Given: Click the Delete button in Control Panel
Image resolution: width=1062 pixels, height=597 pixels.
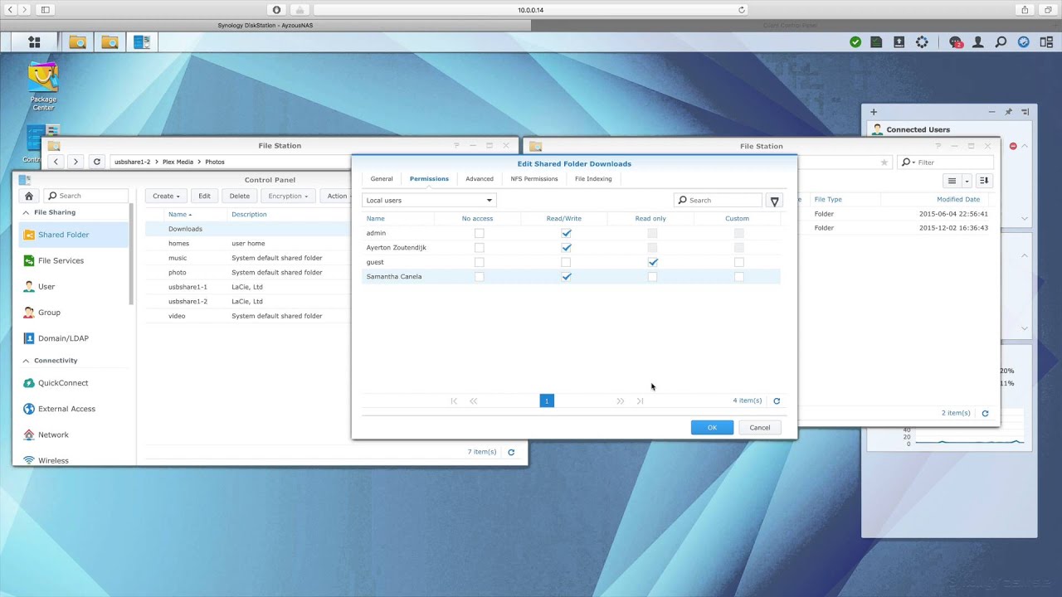Looking at the screenshot, I should tap(240, 196).
